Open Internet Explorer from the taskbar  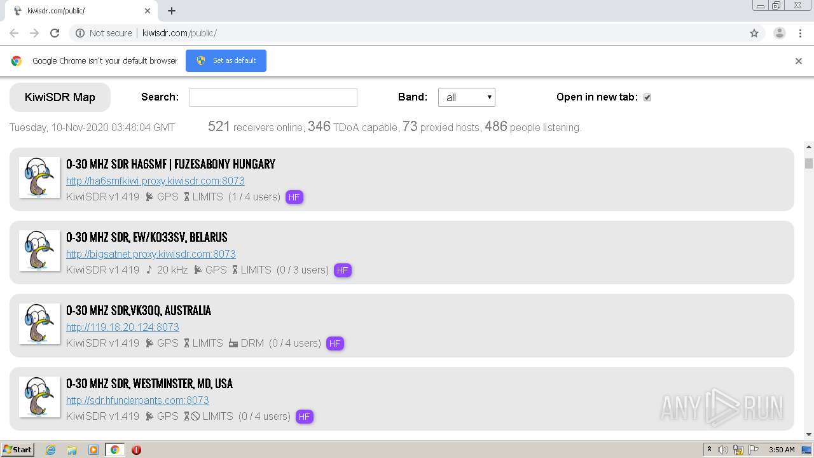click(51, 450)
